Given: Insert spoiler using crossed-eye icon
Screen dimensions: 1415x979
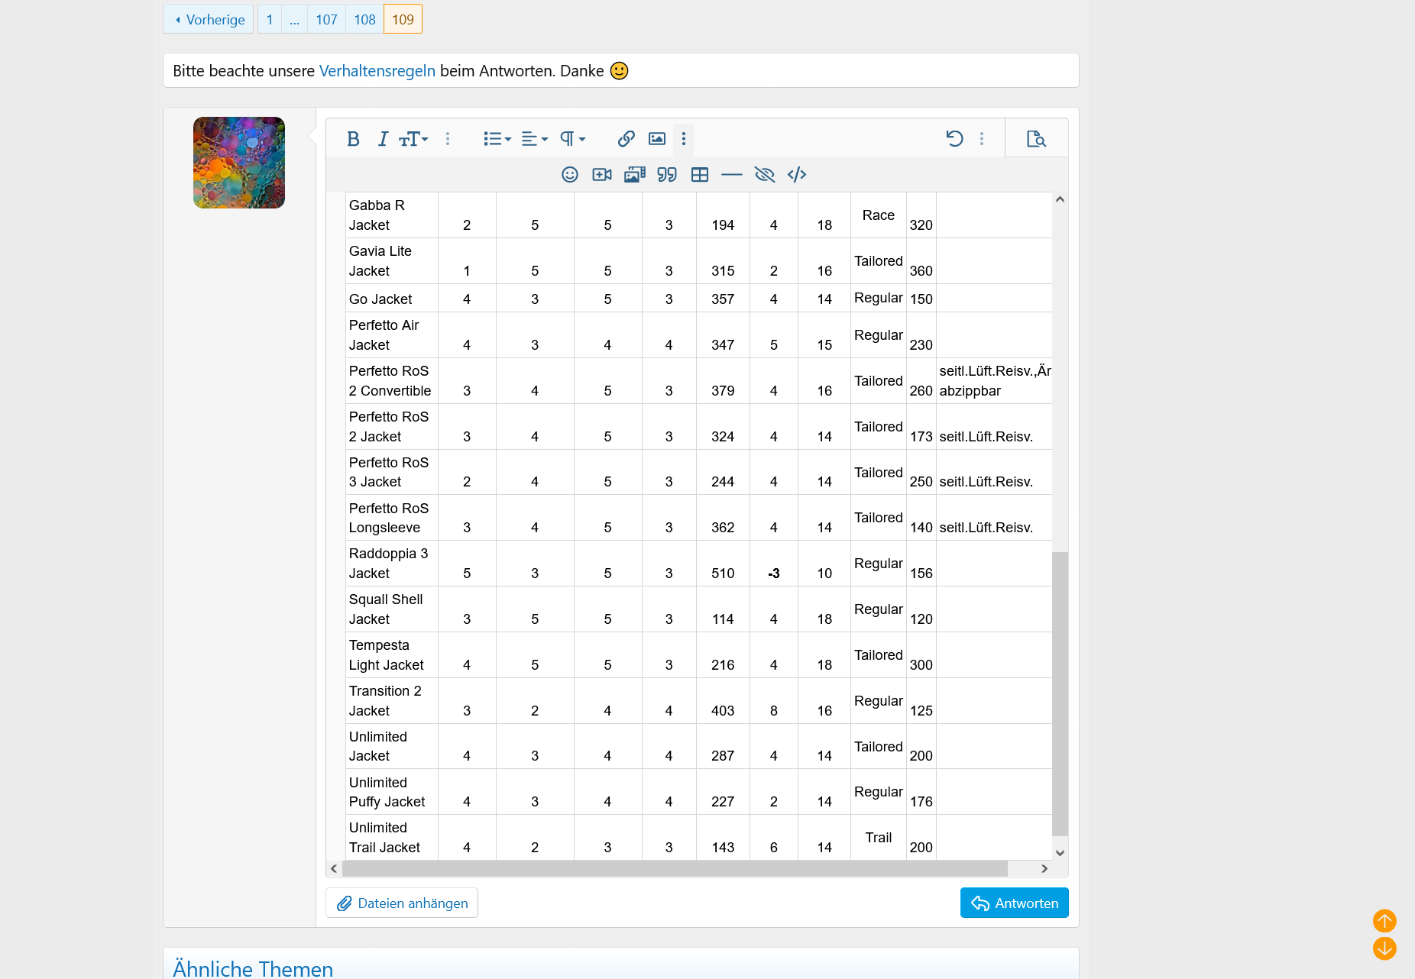Looking at the screenshot, I should pyautogui.click(x=764, y=175).
